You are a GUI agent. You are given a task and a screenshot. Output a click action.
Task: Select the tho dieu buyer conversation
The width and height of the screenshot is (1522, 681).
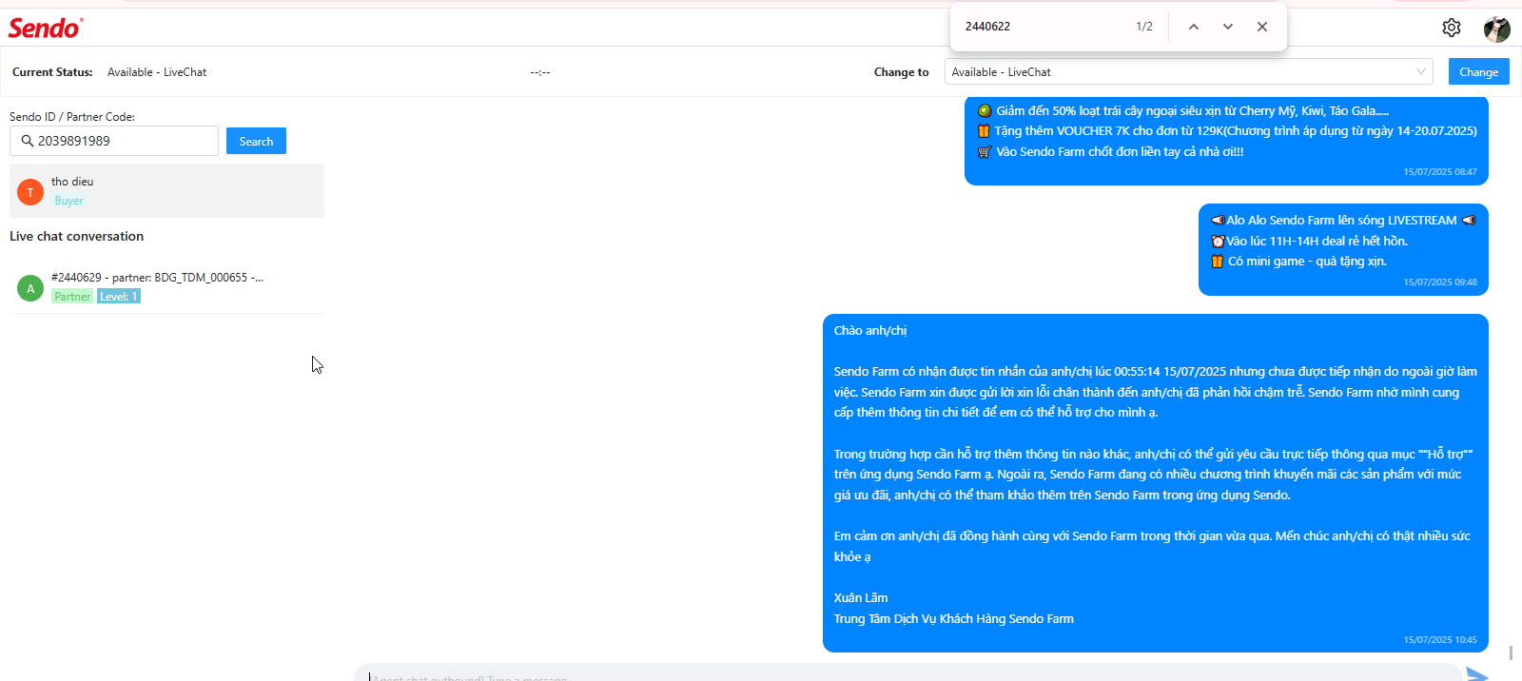pyautogui.click(x=166, y=190)
